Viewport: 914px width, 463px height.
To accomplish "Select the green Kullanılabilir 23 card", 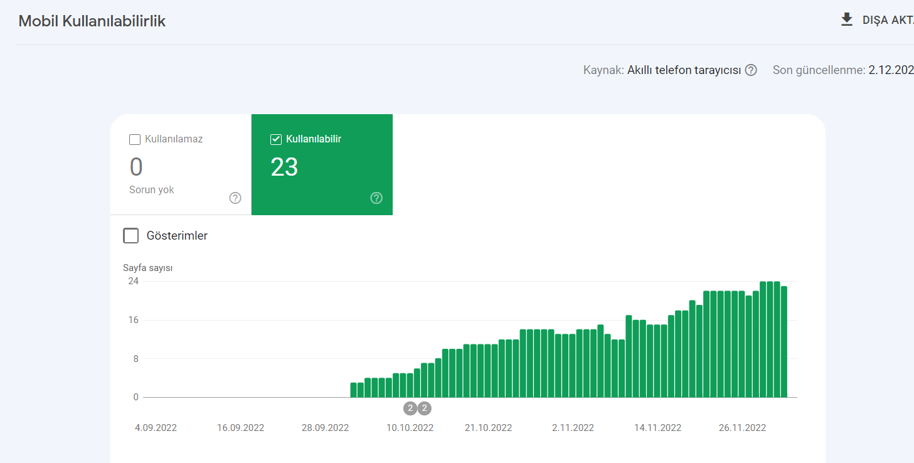I will click(322, 164).
